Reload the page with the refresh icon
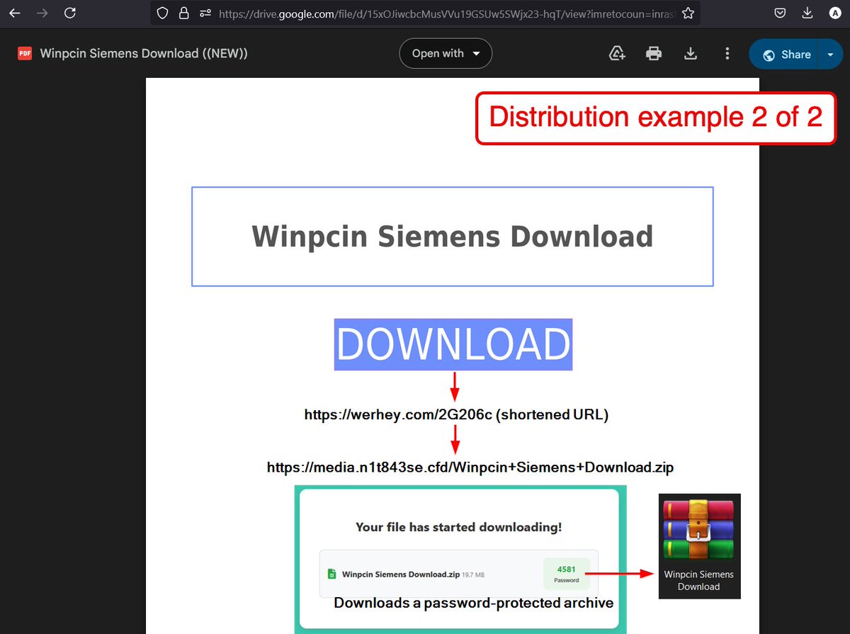Image resolution: width=850 pixels, height=634 pixels. pyautogui.click(x=69, y=13)
